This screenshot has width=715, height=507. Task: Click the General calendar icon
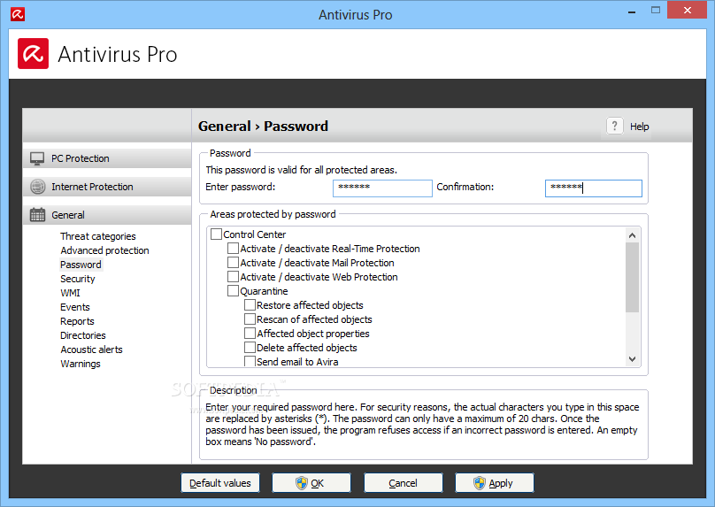point(37,215)
